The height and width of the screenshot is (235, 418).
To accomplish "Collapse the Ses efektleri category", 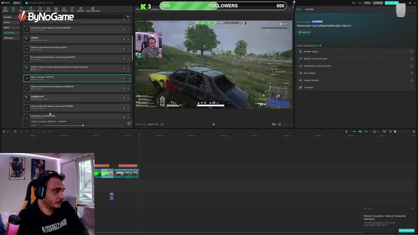I will [x=11, y=33].
